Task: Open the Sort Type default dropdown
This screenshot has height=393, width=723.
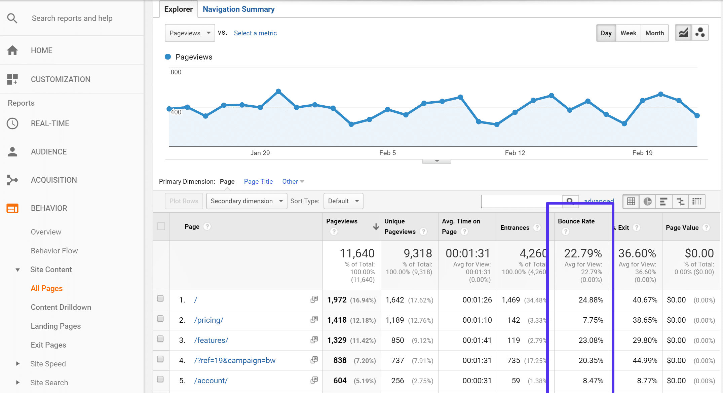Action: (342, 201)
